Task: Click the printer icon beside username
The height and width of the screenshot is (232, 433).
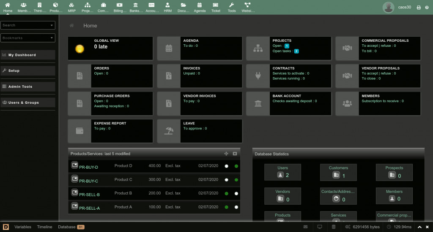Action: (419, 8)
